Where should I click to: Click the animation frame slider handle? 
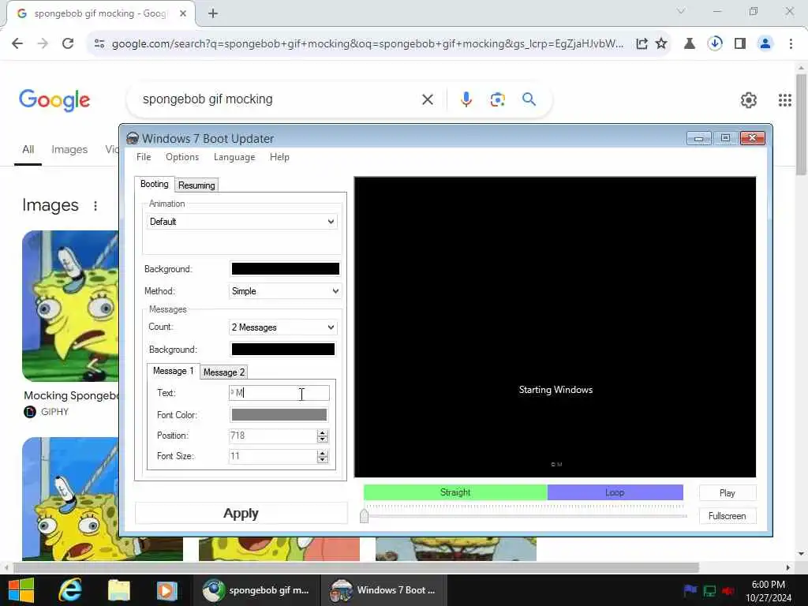coord(365,515)
